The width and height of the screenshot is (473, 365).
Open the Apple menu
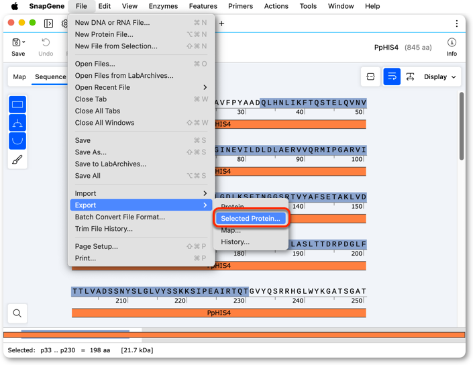point(14,6)
